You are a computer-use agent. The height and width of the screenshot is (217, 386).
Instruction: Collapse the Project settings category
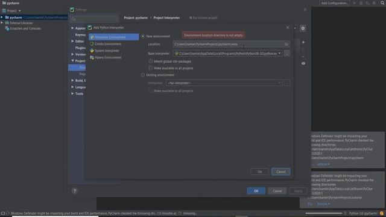point(72,60)
